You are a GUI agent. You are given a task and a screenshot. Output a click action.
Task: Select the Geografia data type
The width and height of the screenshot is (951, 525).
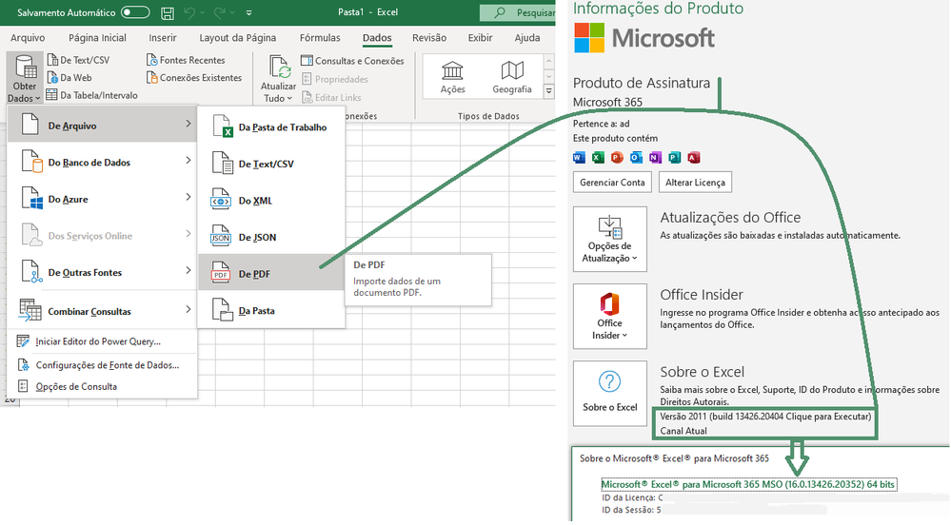coord(512,77)
